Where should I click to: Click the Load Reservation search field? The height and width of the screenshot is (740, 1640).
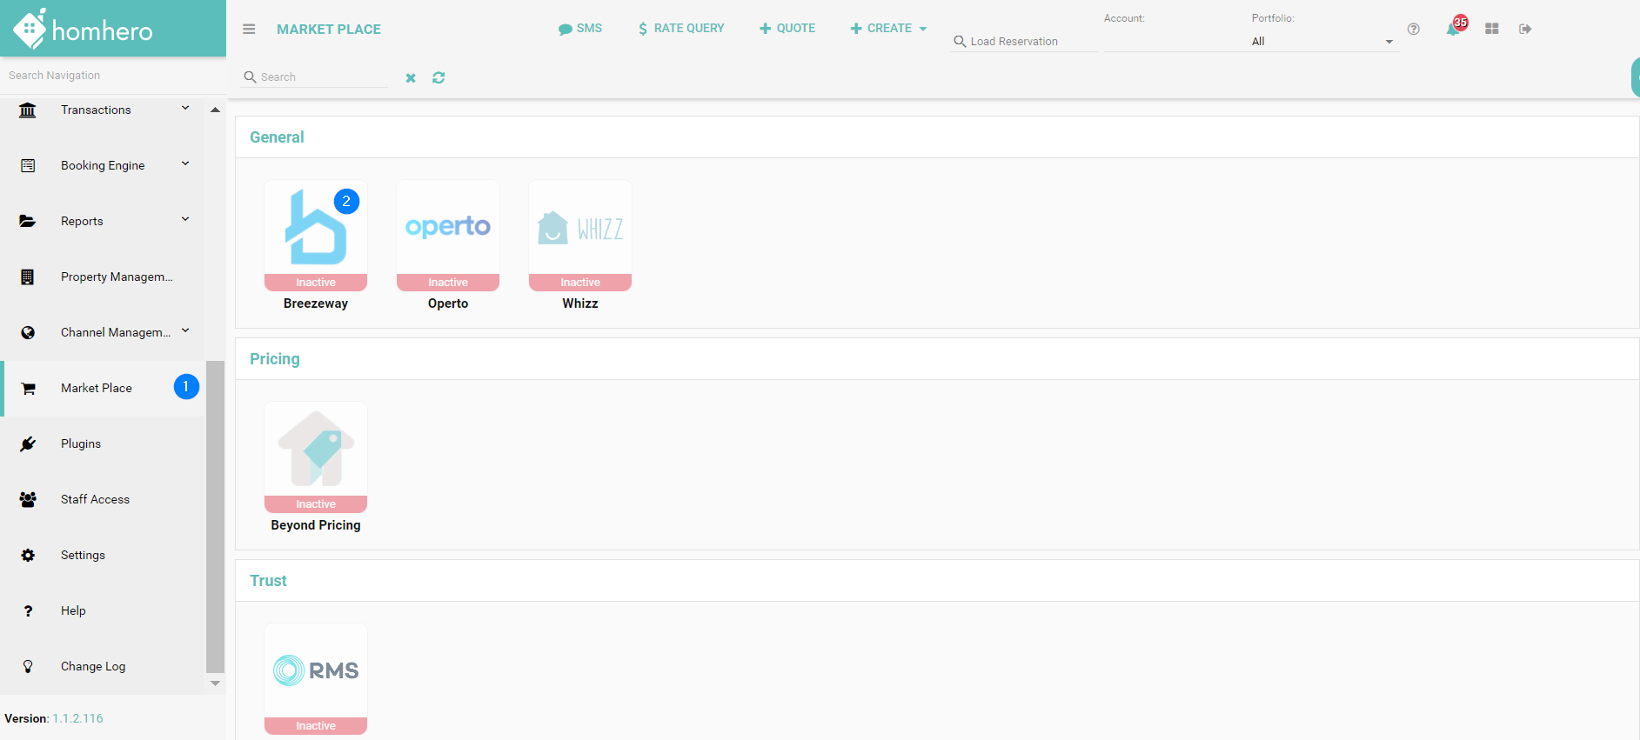tap(1027, 41)
